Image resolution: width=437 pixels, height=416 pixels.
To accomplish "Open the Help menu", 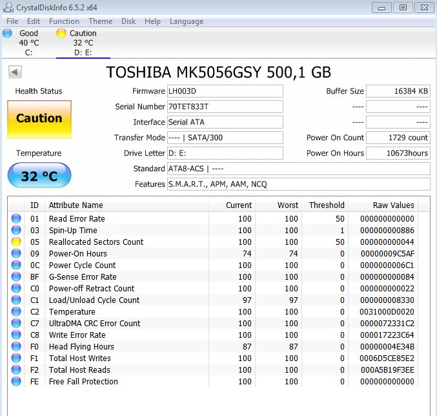I will [x=152, y=21].
